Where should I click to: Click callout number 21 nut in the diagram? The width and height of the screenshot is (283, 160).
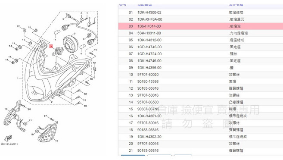(x=30, y=120)
